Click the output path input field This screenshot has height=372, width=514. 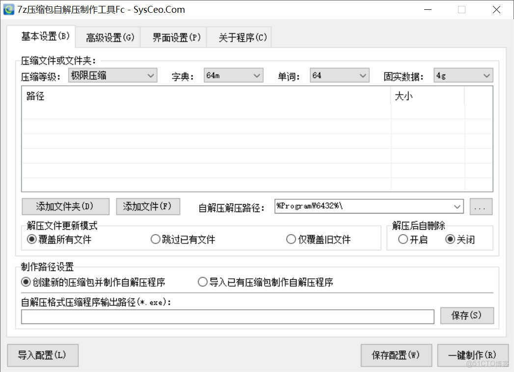(227, 317)
